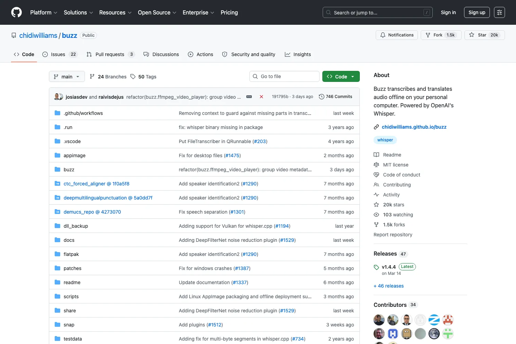Switch to the Issues tab
This screenshot has width=516, height=344.
coord(60,54)
